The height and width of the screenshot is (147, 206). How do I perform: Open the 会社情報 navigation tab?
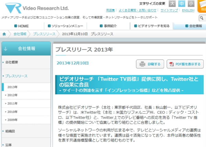190,26
